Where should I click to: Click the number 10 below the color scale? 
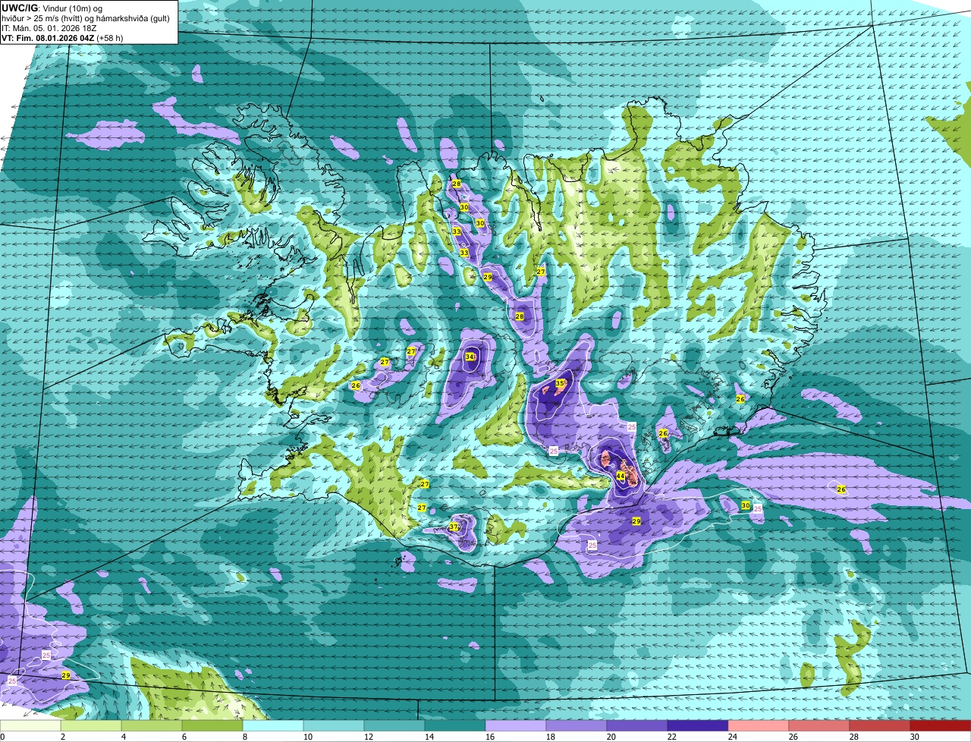tap(307, 737)
